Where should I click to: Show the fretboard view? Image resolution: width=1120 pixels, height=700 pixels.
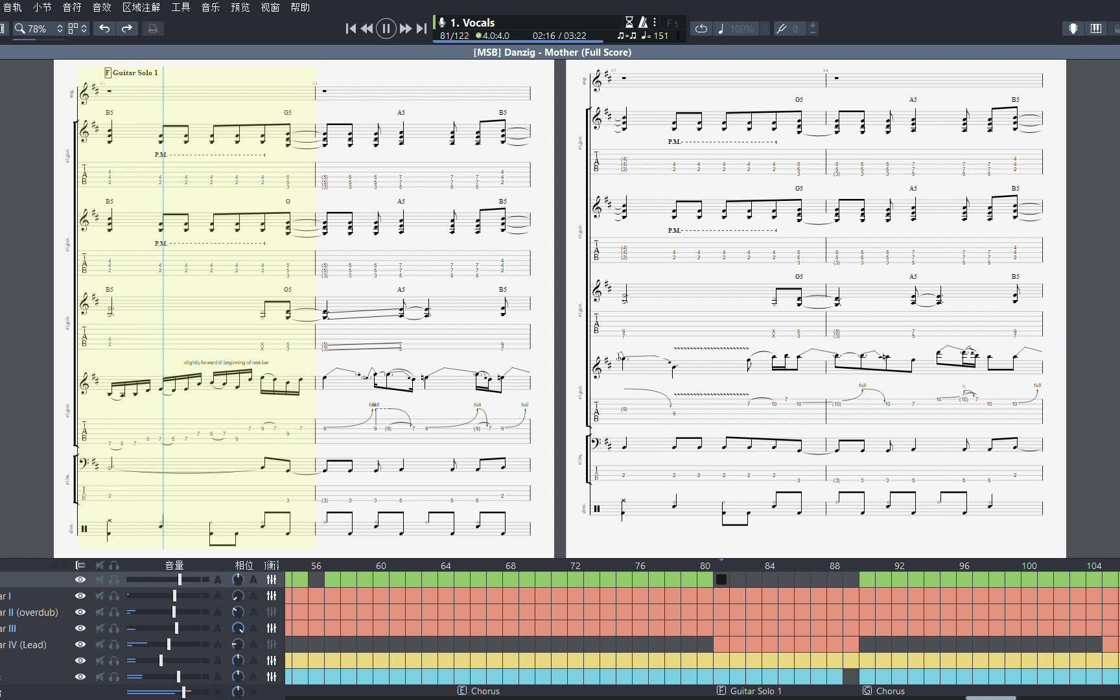pyautogui.click(x=1073, y=29)
